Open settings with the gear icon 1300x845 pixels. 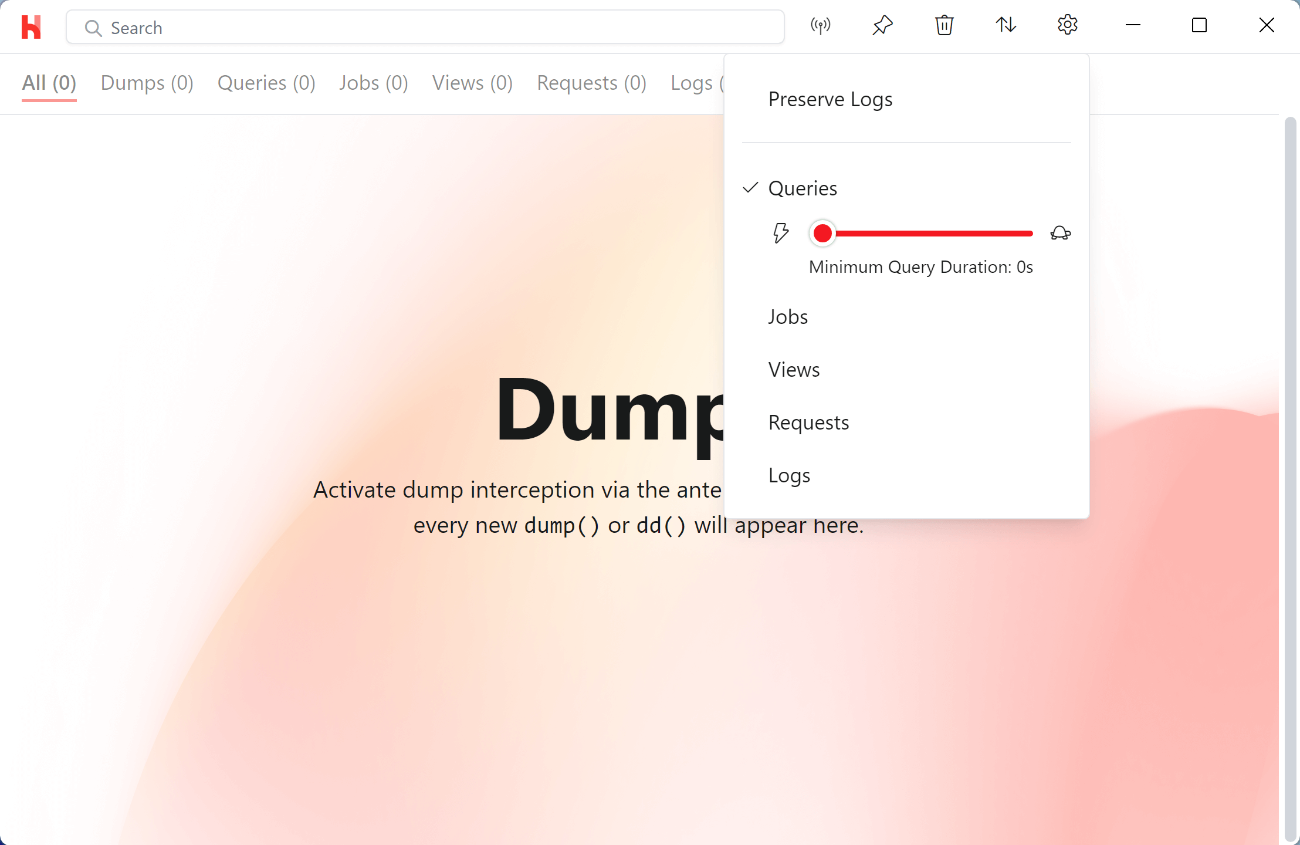[1067, 26]
